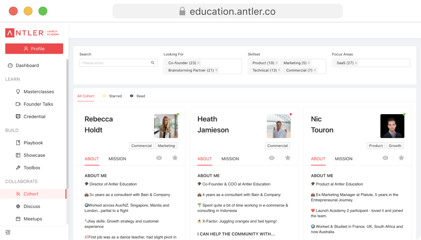
Task: Open the Toolbox page
Action: coord(28,167)
